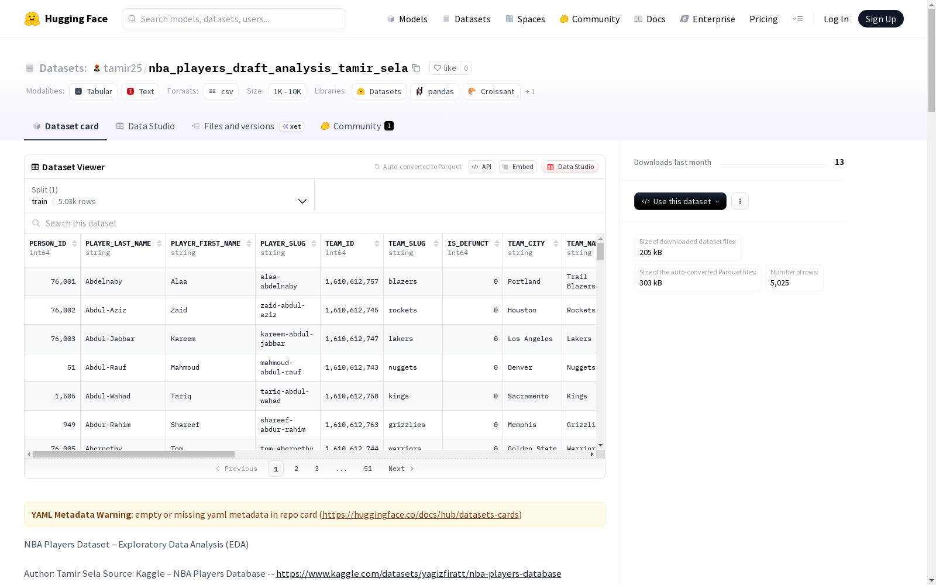Go to page 2 of the dataset
Viewport: 936px width, 585px height.
297,469
